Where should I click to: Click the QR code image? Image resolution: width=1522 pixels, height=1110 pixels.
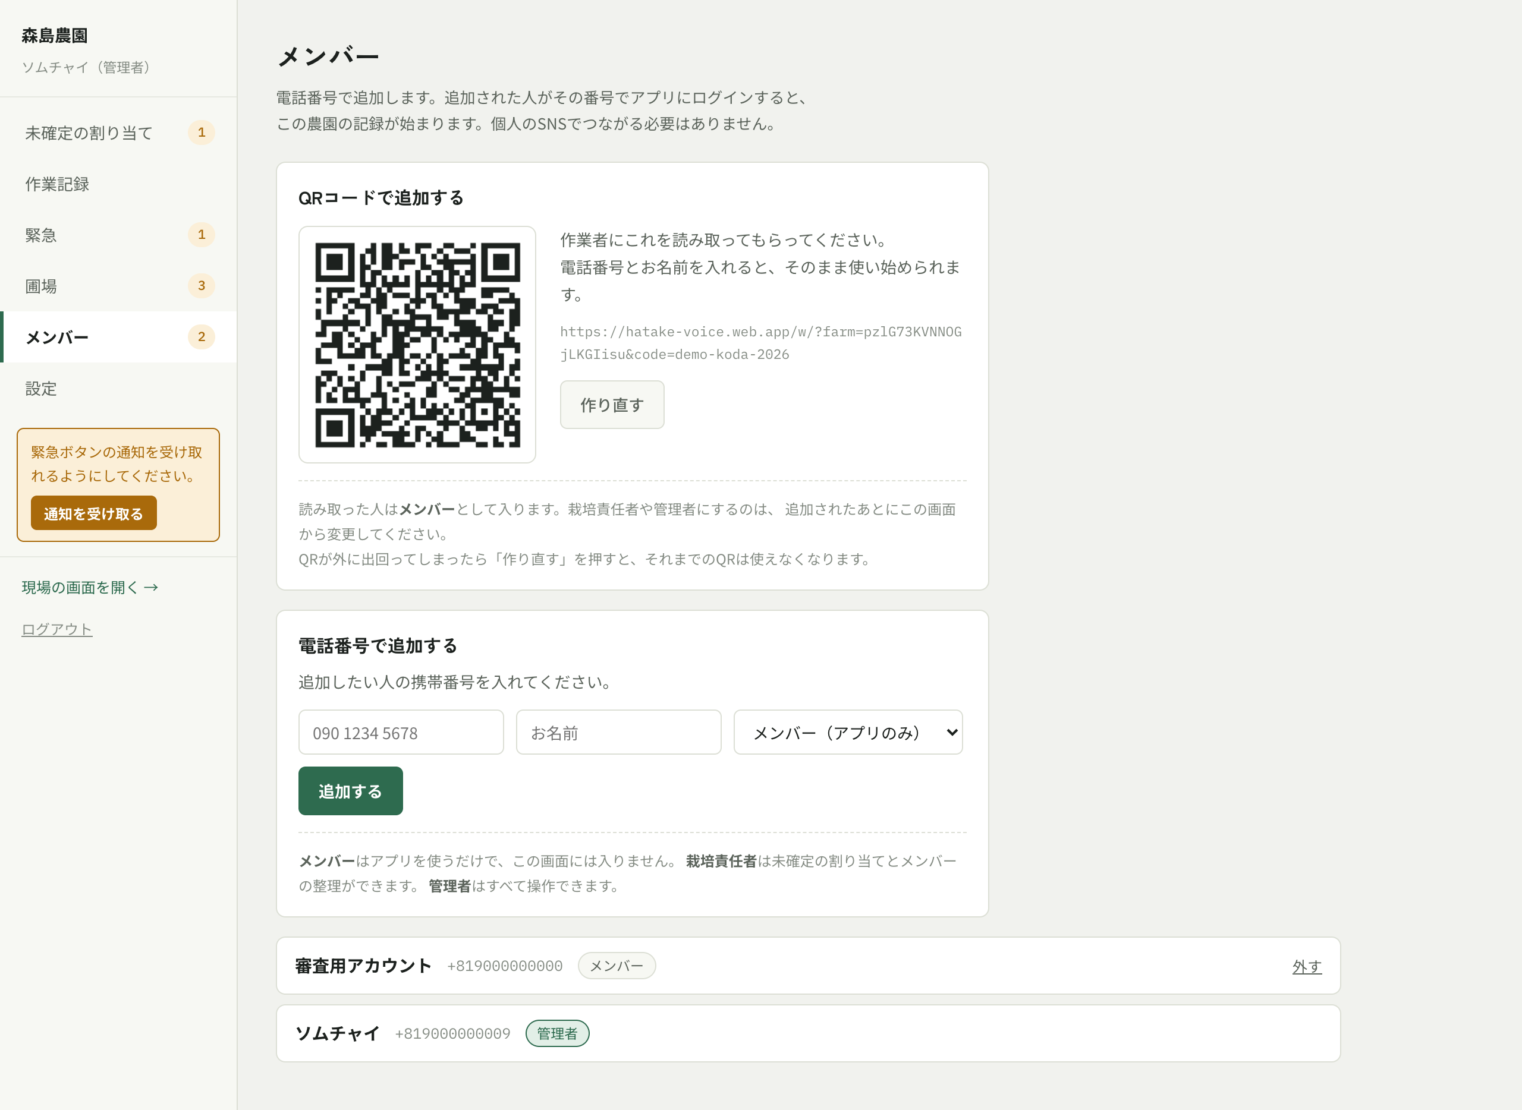point(417,345)
